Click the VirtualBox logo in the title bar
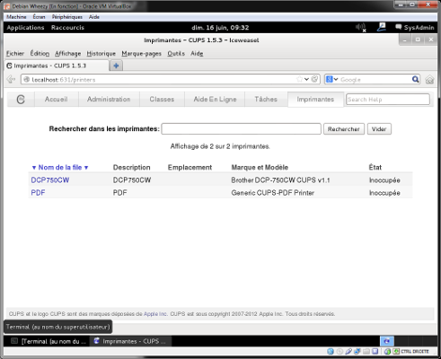441x359 pixels. [7, 6]
